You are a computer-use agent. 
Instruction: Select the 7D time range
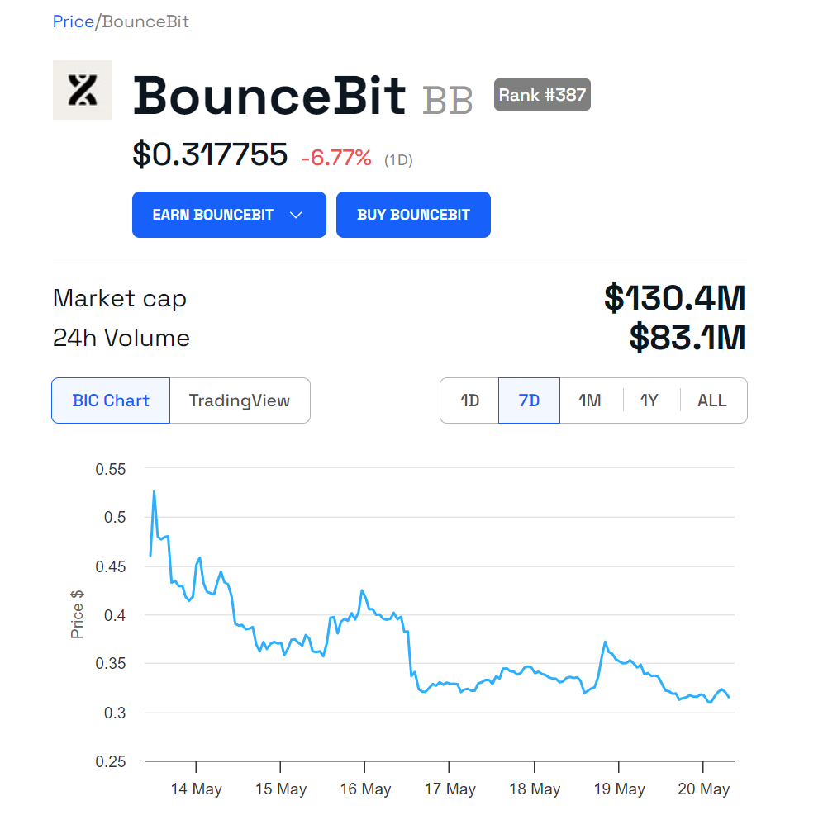[x=529, y=400]
